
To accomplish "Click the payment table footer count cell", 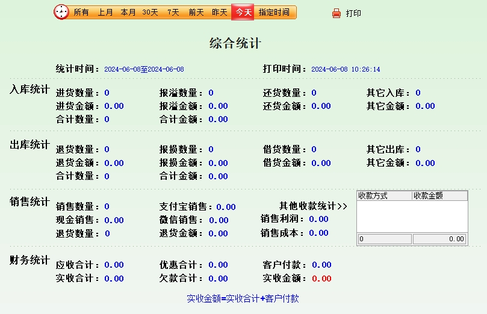I will coord(384,239).
